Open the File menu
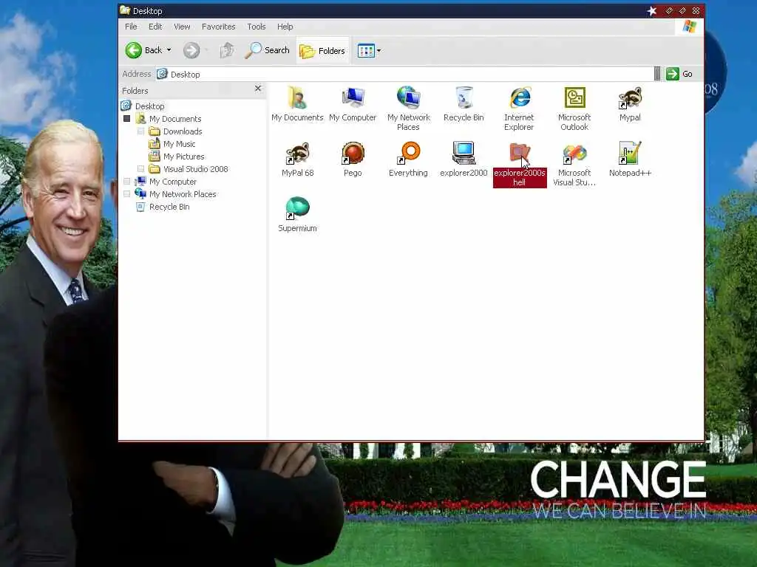Screen dimensions: 757x567 [131, 27]
